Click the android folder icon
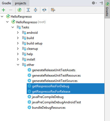110x121 pixels. pyautogui.click(x=24, y=33)
